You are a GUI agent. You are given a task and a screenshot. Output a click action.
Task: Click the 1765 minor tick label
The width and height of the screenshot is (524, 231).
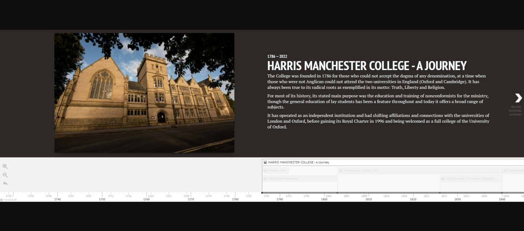pyautogui.click(x=169, y=196)
